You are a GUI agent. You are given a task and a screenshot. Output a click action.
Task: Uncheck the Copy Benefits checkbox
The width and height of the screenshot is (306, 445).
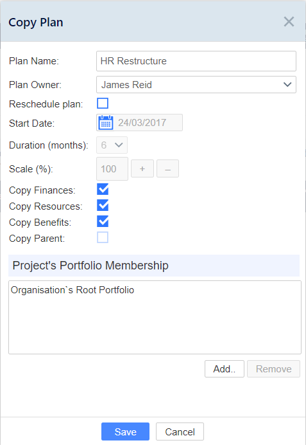(103, 222)
